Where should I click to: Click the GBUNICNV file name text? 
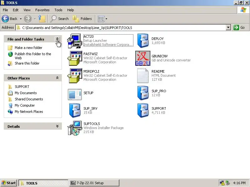point(160,56)
